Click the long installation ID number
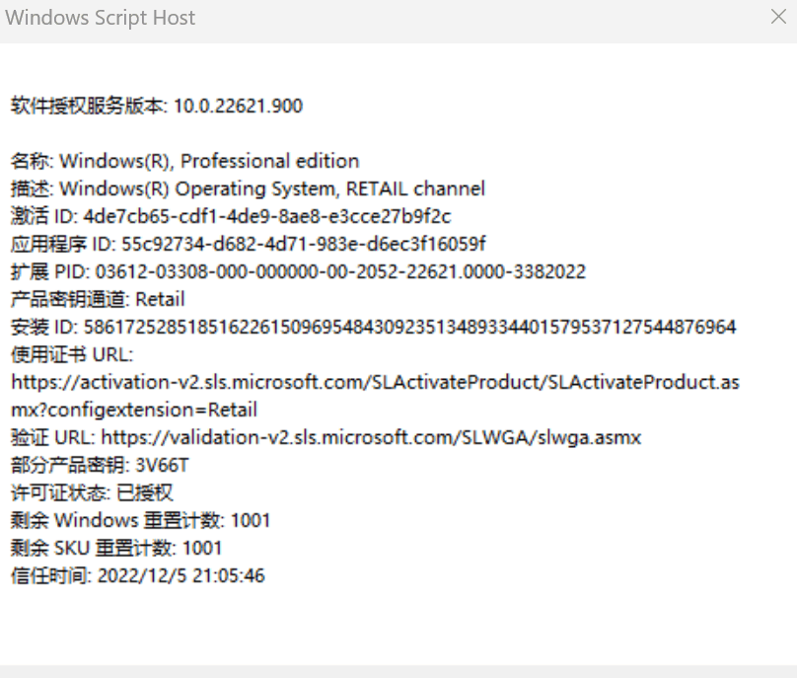 409,327
